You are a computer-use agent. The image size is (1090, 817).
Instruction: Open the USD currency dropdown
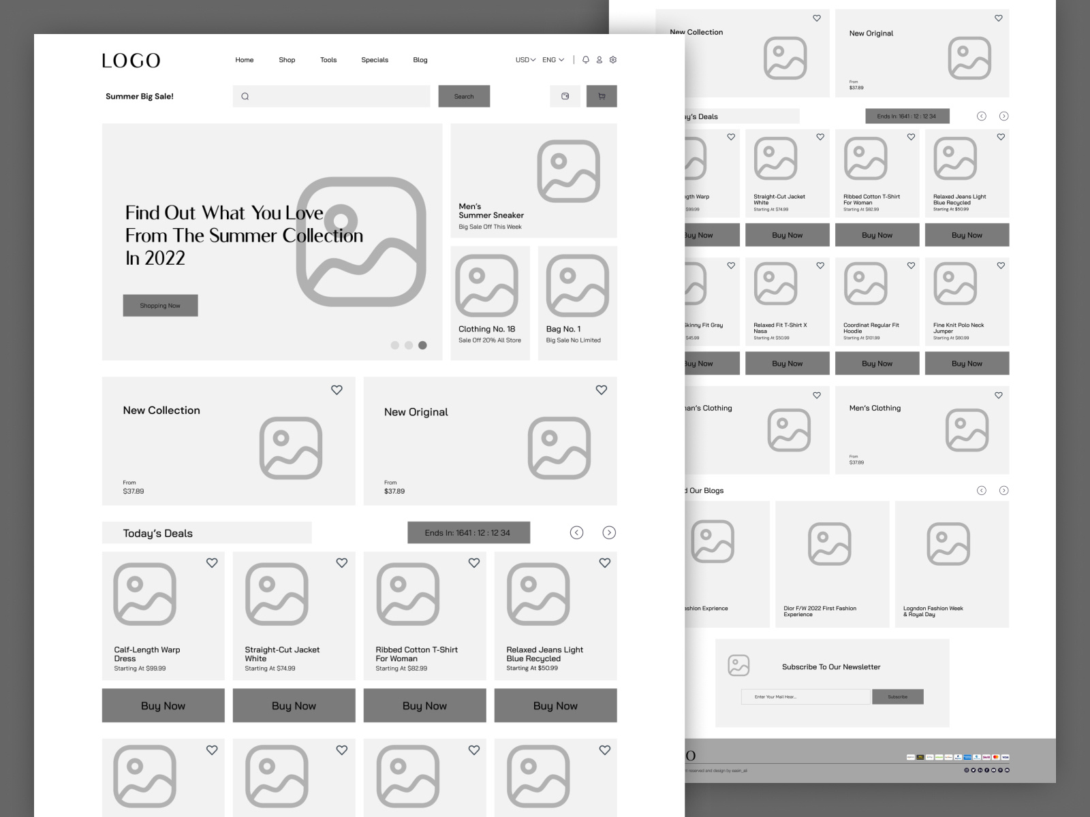(x=523, y=60)
